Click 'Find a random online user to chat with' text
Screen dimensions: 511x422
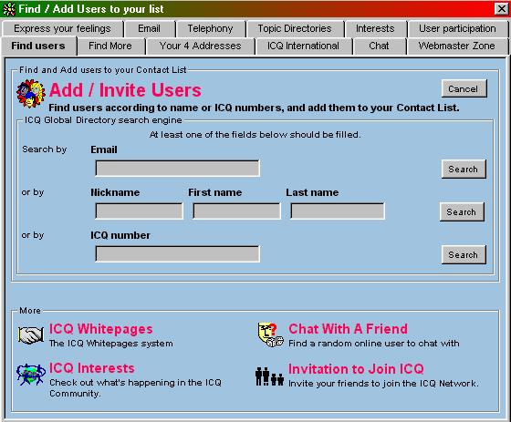(x=374, y=344)
